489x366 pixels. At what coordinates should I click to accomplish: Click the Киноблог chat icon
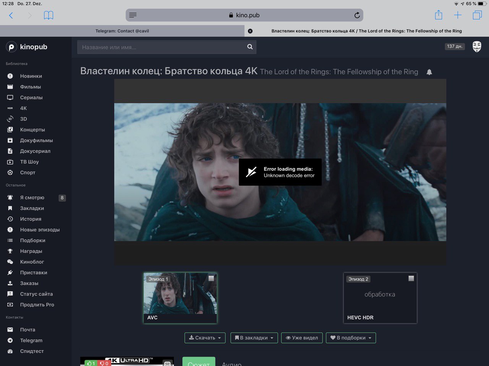(10, 262)
